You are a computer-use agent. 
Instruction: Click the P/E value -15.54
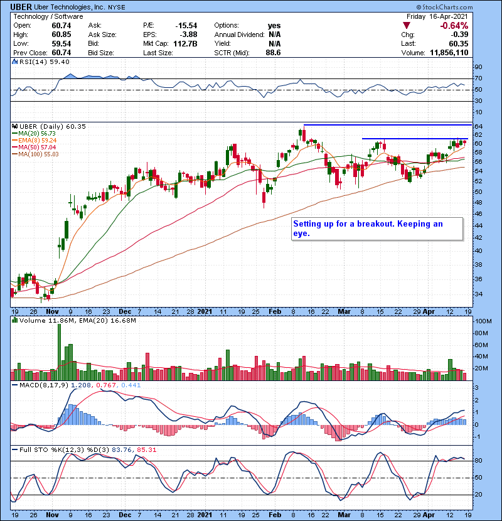[186, 26]
